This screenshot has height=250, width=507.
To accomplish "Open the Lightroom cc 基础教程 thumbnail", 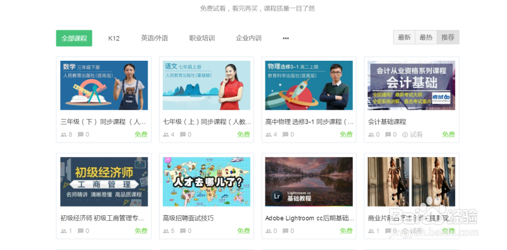I will 309,182.
